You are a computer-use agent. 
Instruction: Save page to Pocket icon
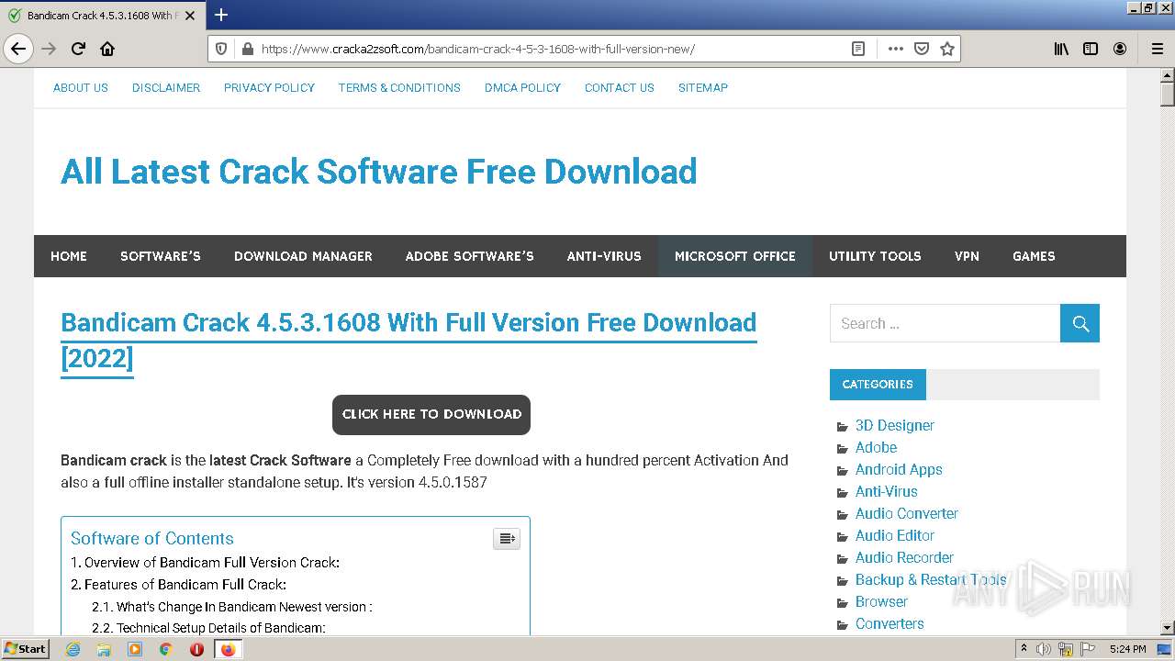point(922,49)
